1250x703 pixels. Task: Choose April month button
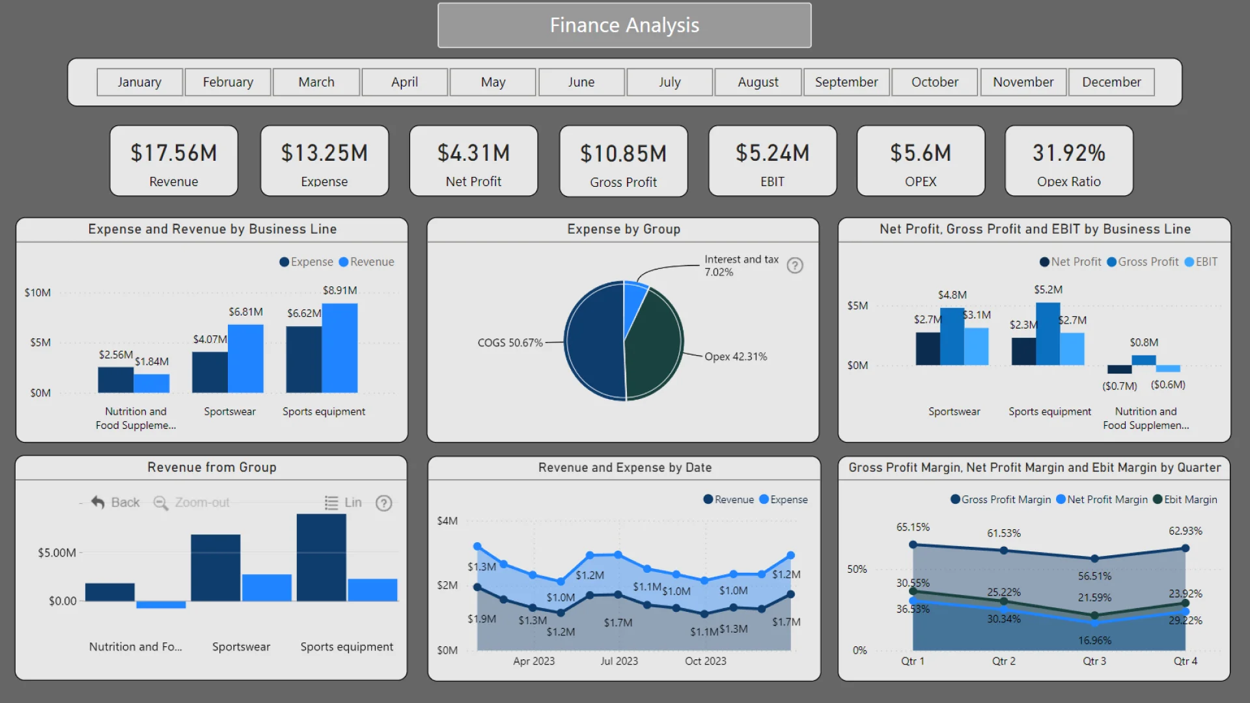tap(405, 82)
